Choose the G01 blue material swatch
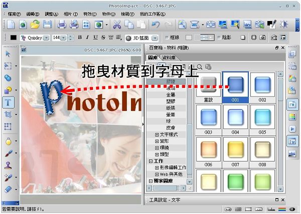The image size is (301, 214). (235, 87)
